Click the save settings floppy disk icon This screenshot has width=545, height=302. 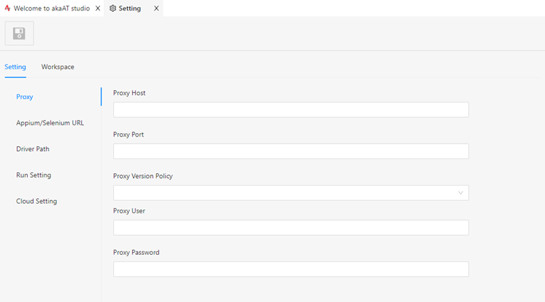click(19, 33)
